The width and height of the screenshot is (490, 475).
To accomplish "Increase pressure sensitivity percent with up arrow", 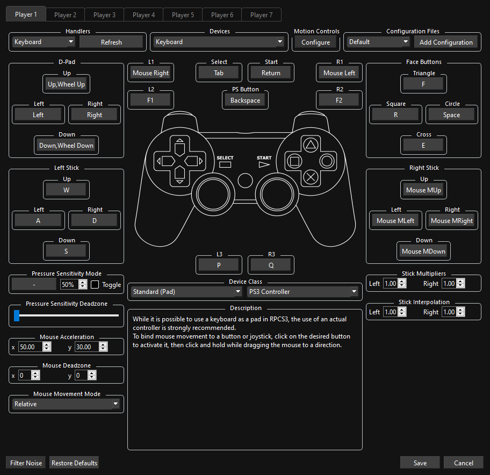I will [x=83, y=282].
